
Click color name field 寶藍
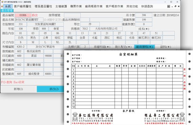pyautogui.click(x=70, y=38)
